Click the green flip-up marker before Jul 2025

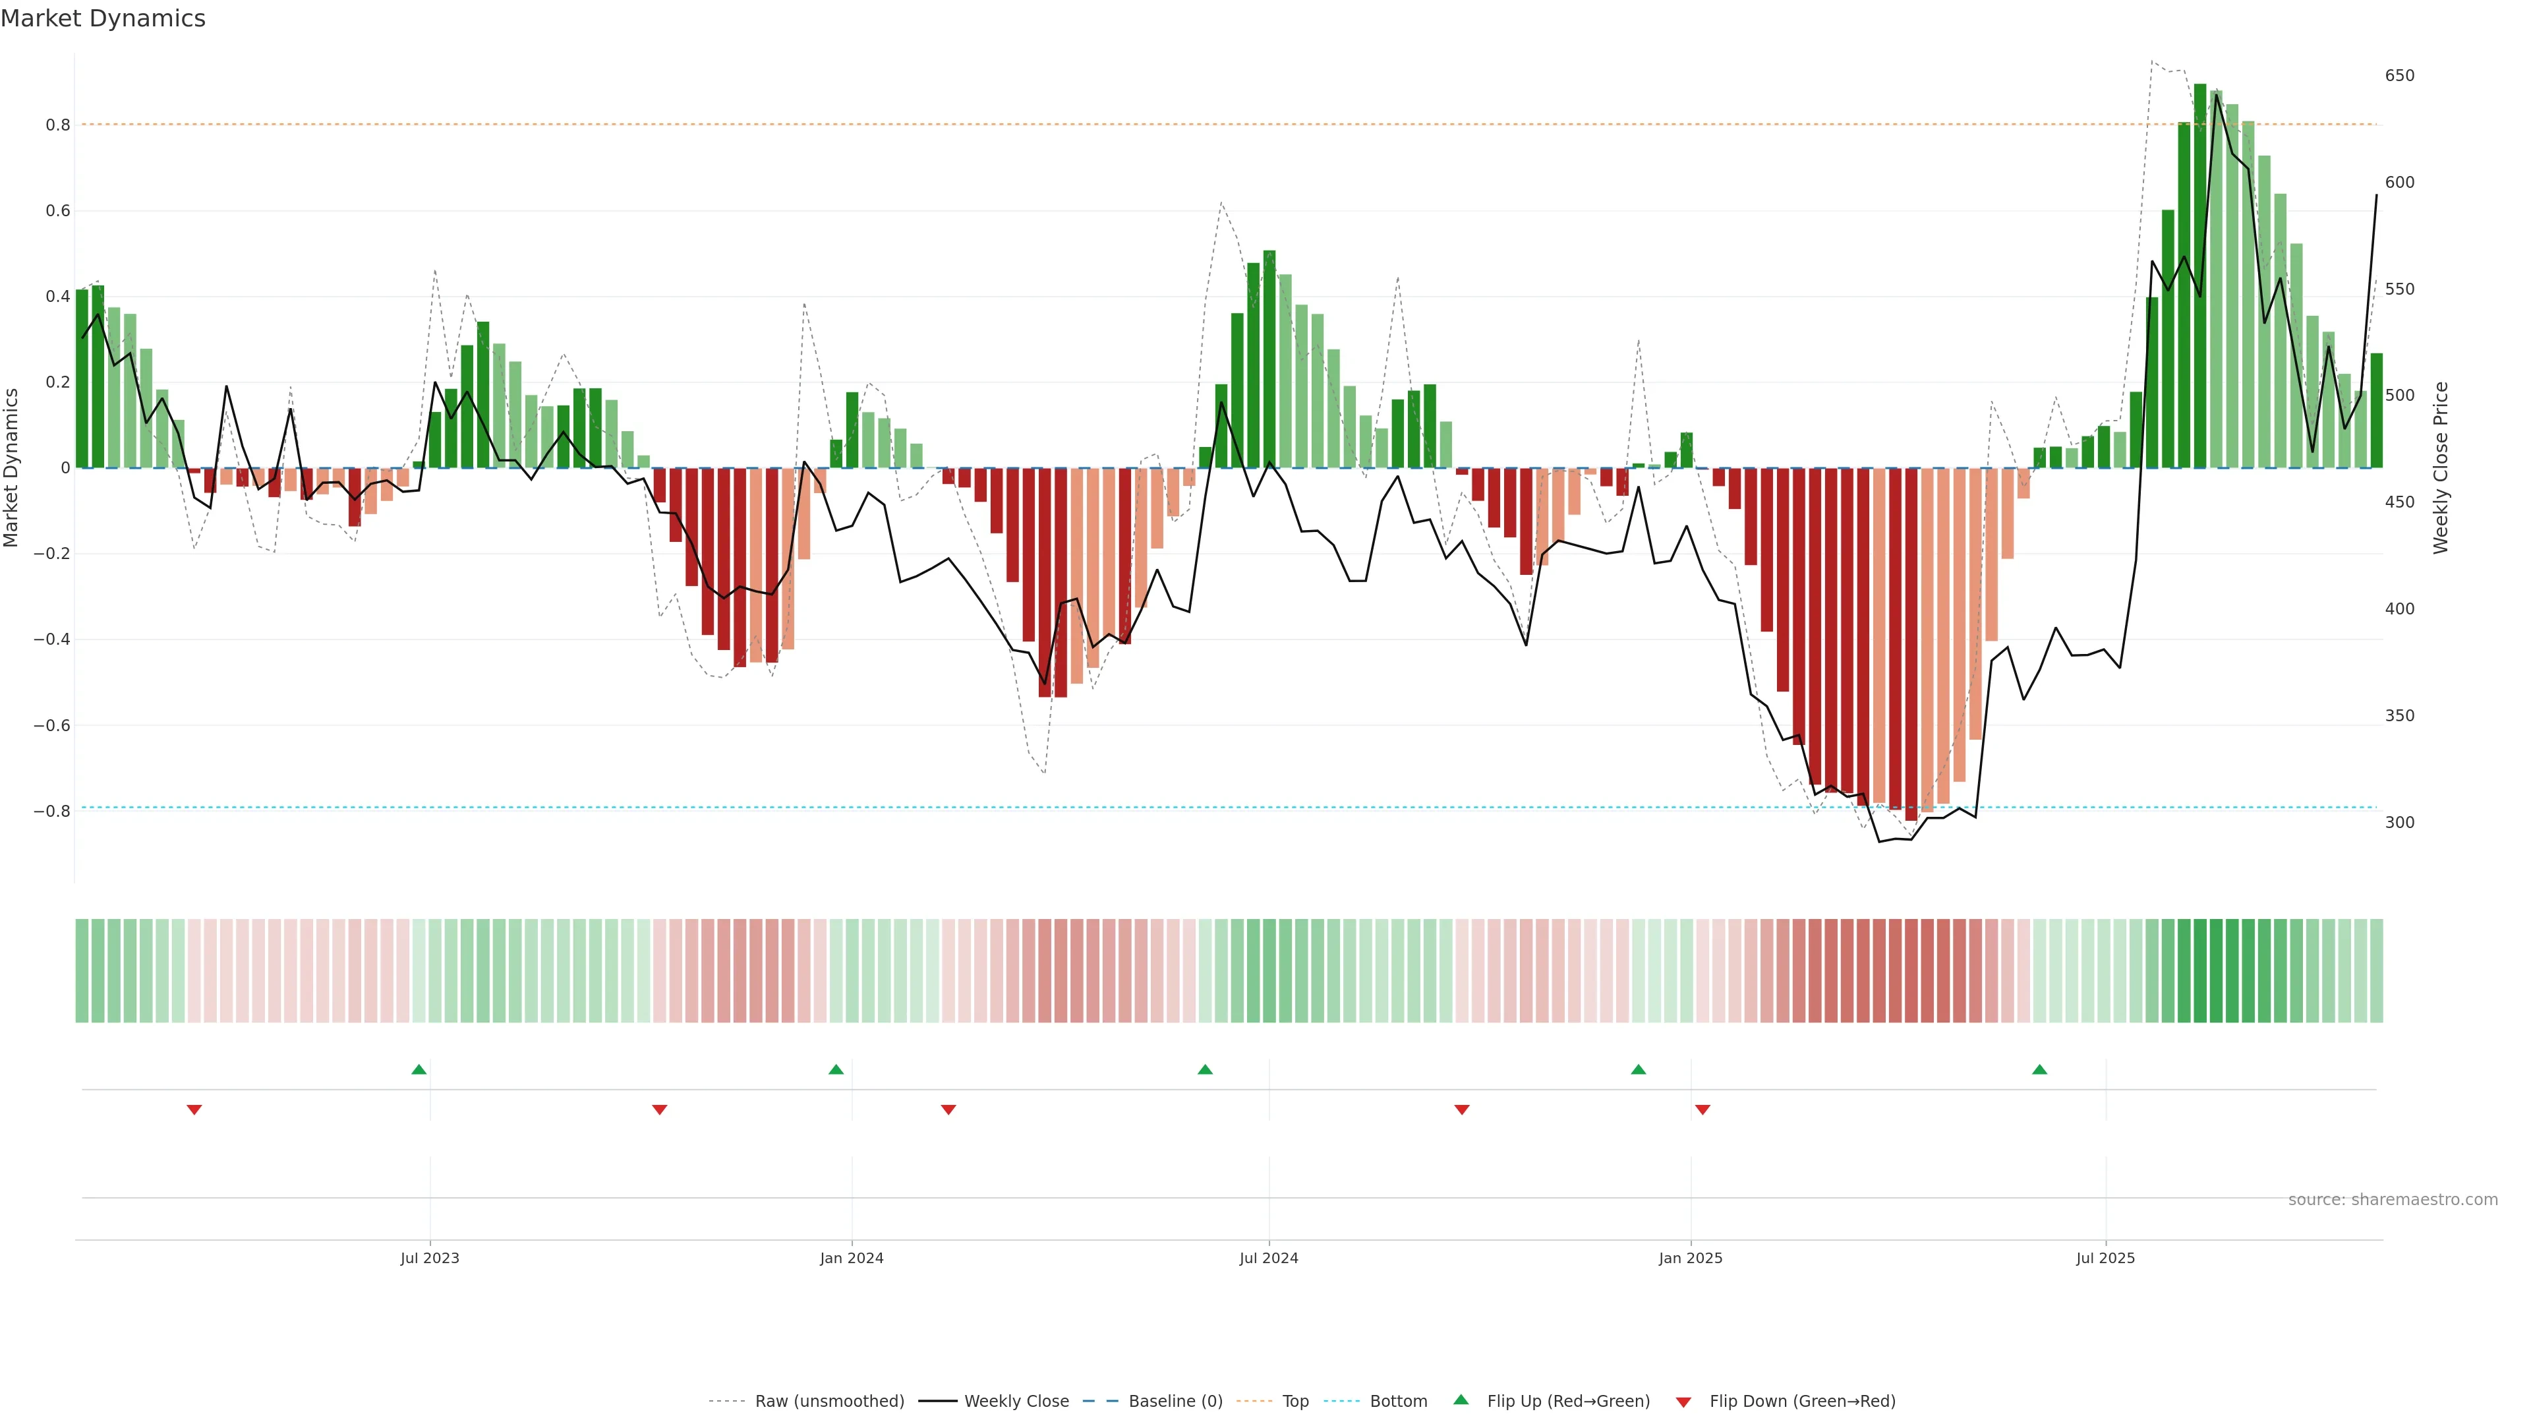pos(2040,1069)
